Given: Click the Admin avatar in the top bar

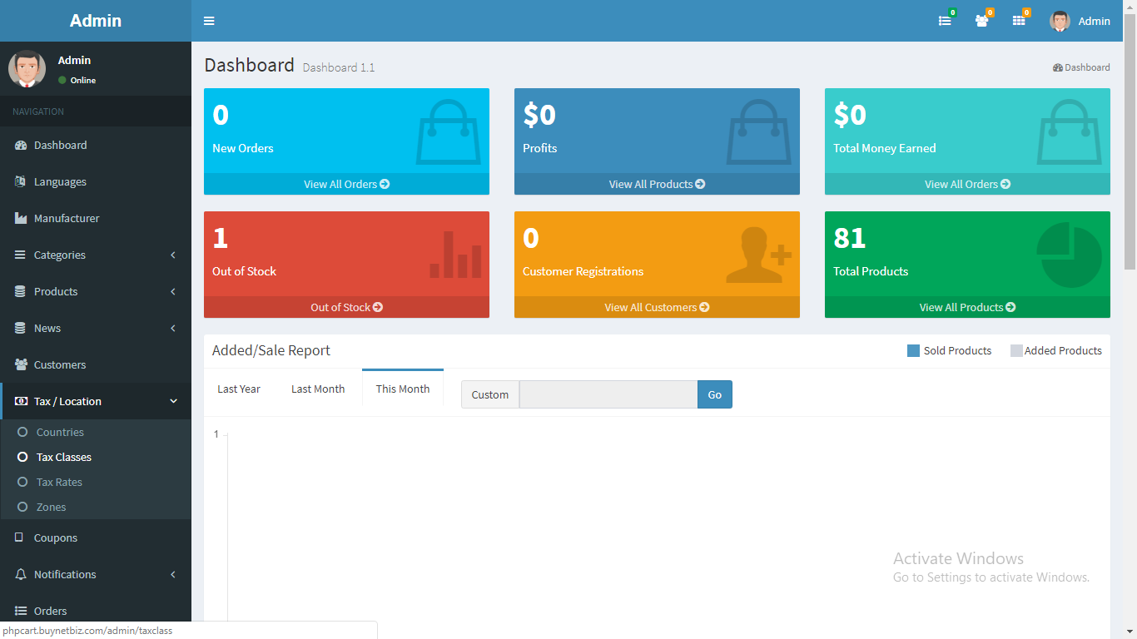Looking at the screenshot, I should point(1060,21).
